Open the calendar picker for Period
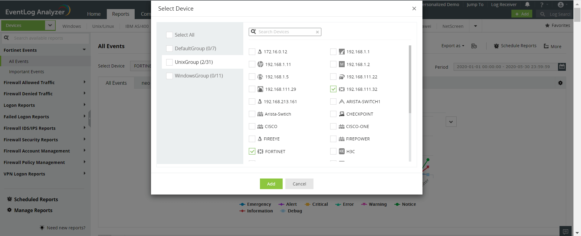Viewport: 581px width, 236px height. coord(562,67)
